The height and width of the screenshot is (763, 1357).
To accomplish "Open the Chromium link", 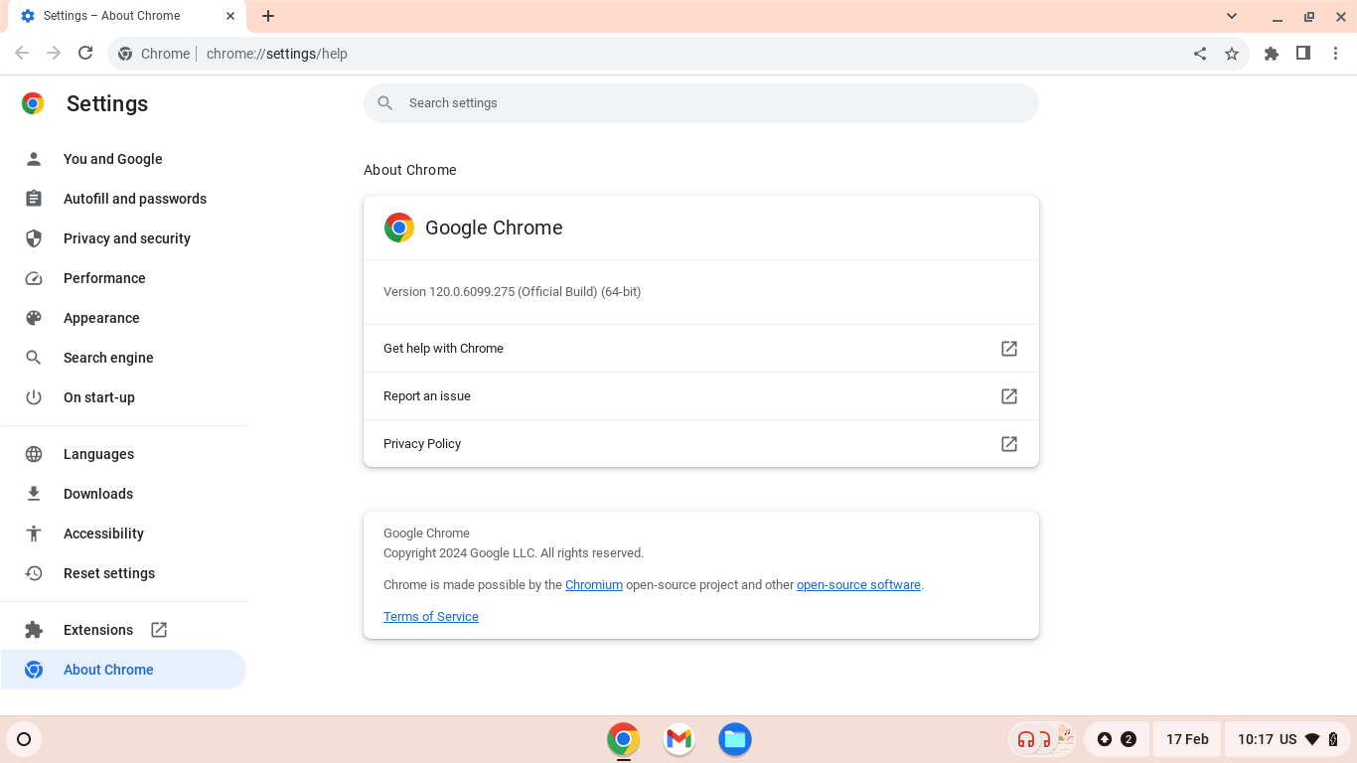I will click(594, 585).
